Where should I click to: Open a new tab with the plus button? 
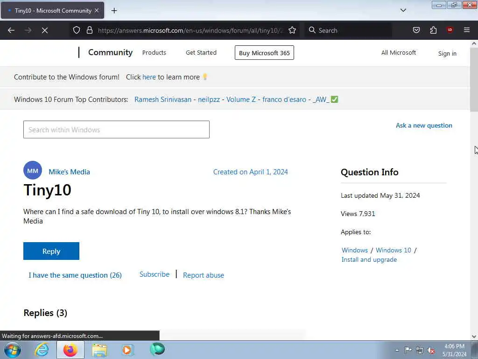click(x=114, y=11)
